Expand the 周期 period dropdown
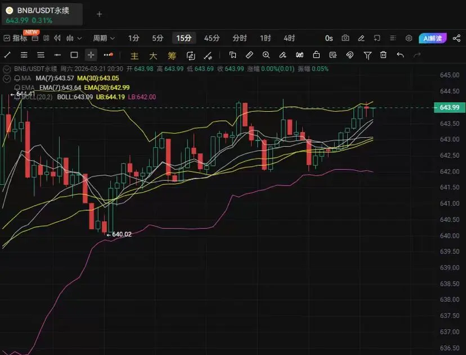 [x=104, y=38]
